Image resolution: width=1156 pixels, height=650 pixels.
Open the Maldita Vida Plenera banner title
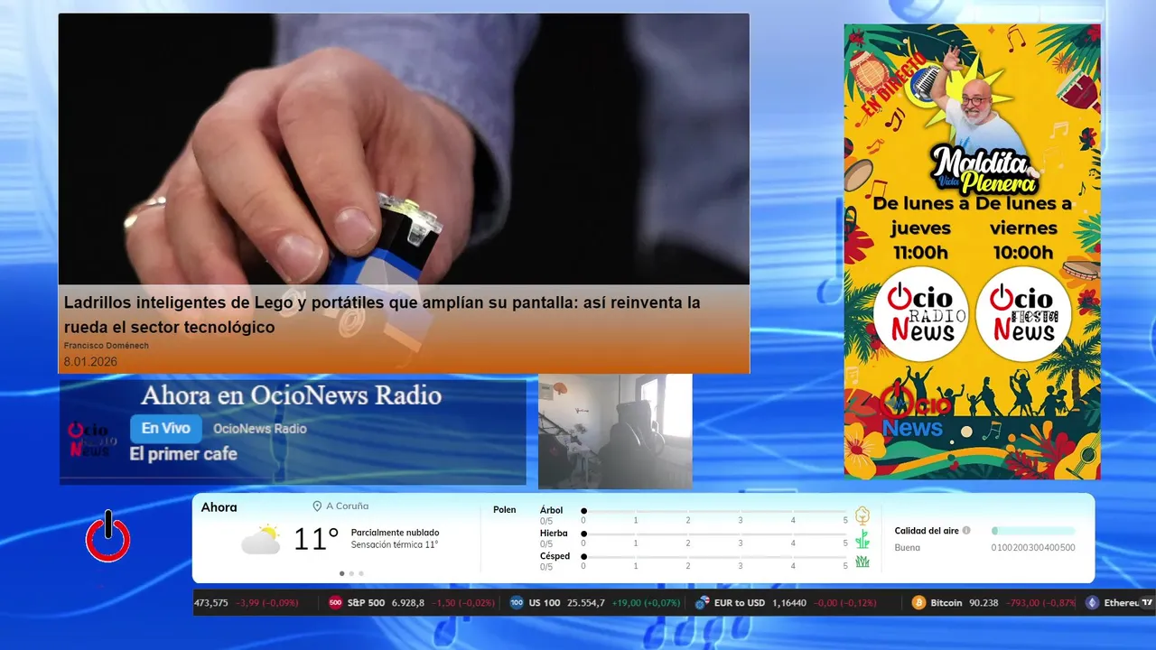pos(984,170)
